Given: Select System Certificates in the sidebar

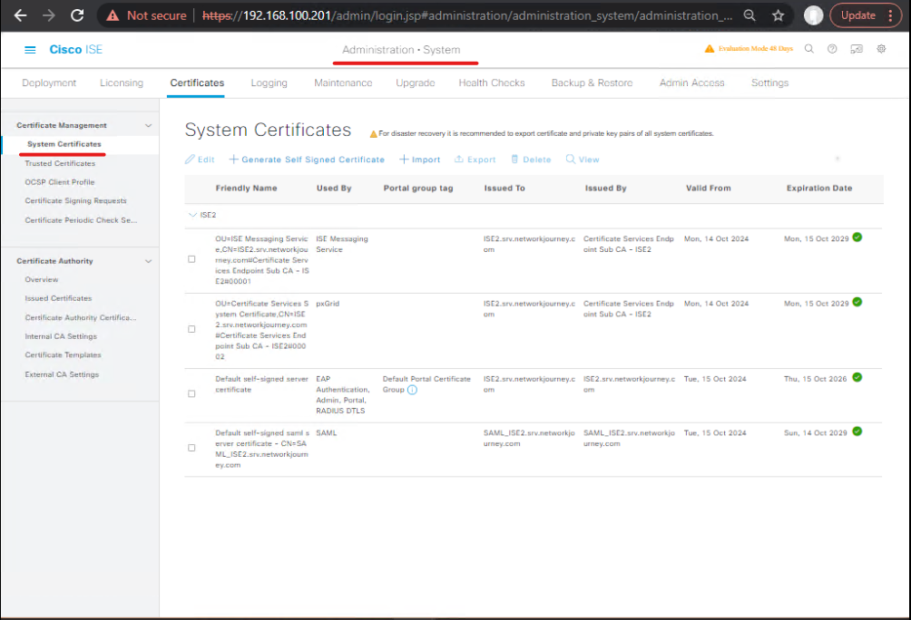Looking at the screenshot, I should (64, 144).
